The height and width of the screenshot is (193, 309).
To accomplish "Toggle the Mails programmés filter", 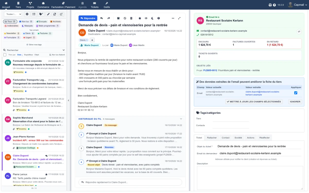I will click(47, 26).
